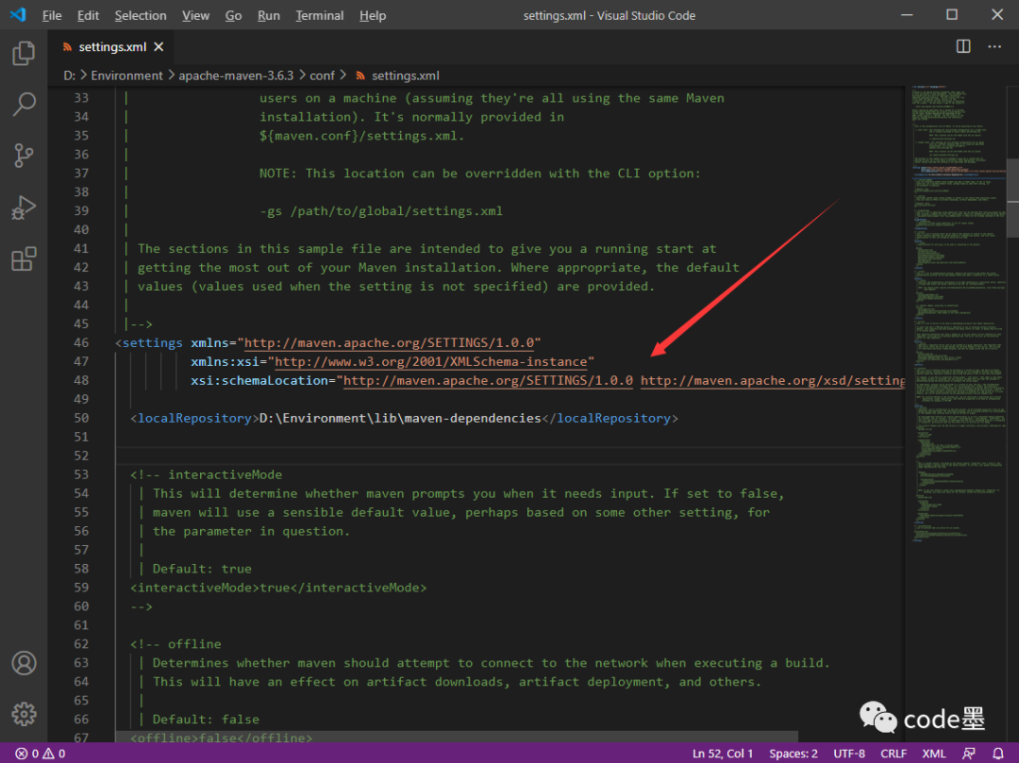The width and height of the screenshot is (1019, 763).
Task: Click line number 46 in gutter
Action: pyautogui.click(x=81, y=343)
